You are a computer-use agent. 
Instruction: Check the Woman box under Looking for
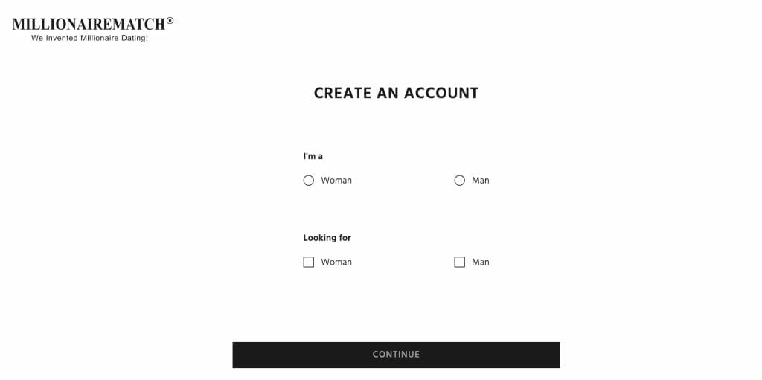[309, 263]
